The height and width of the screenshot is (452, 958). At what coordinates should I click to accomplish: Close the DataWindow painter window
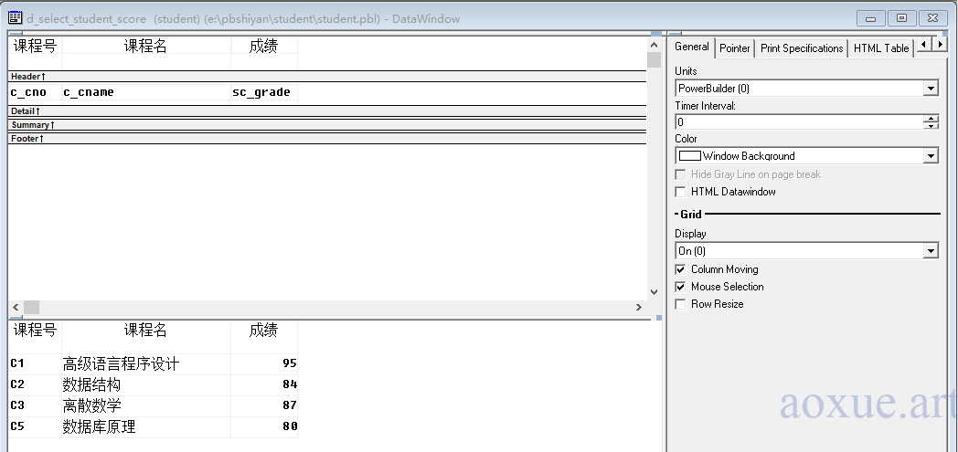point(933,18)
